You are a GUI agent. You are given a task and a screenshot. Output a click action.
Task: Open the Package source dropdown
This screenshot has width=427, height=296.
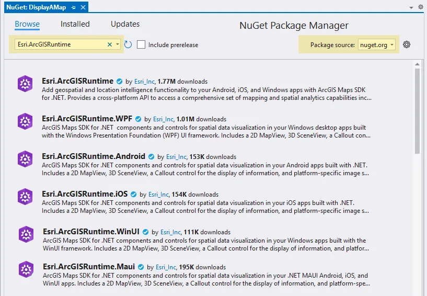point(377,44)
